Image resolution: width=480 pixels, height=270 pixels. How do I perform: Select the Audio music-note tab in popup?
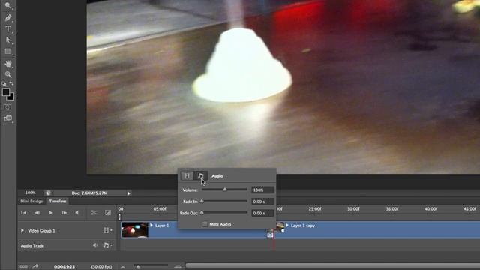(201, 175)
